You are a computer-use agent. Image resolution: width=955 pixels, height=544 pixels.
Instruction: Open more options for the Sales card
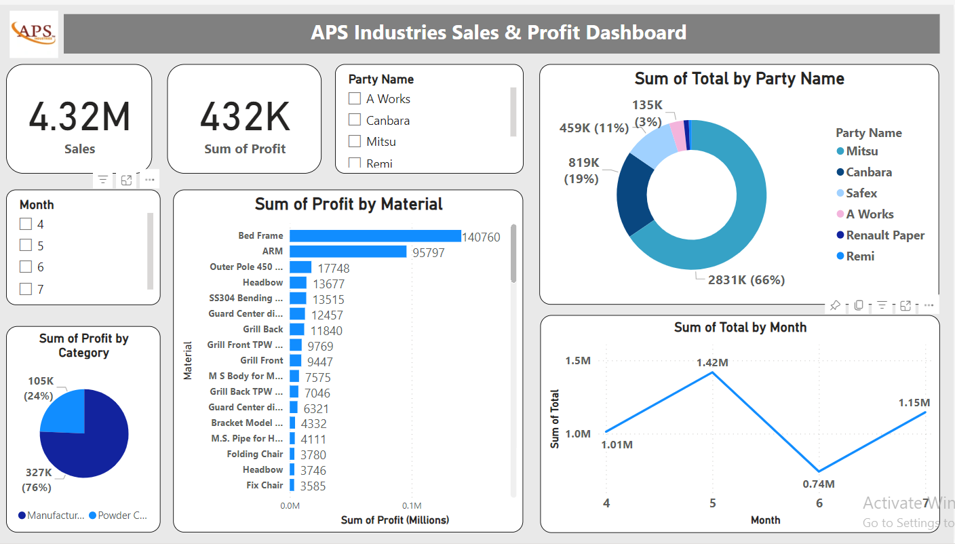[x=149, y=179]
